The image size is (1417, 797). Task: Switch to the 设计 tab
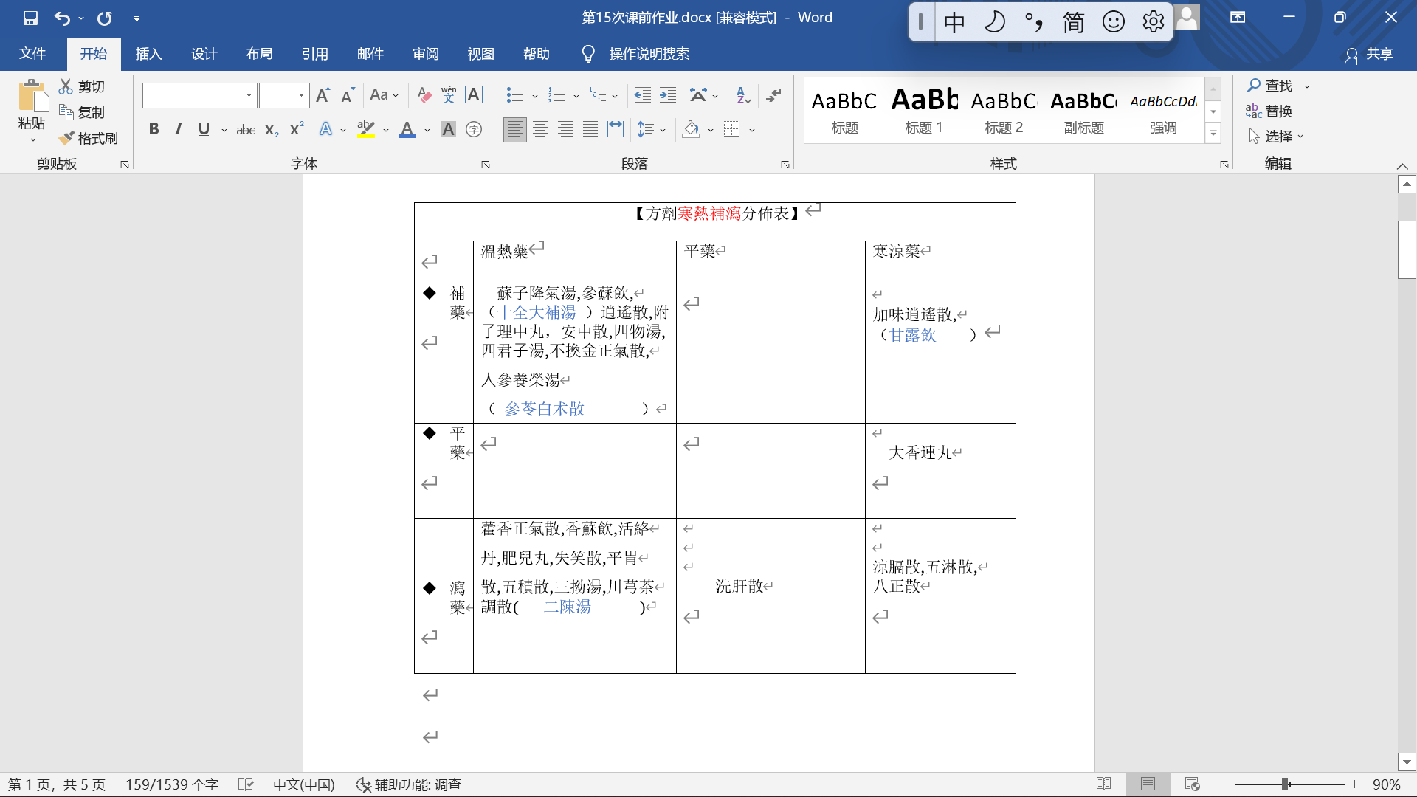(x=204, y=54)
